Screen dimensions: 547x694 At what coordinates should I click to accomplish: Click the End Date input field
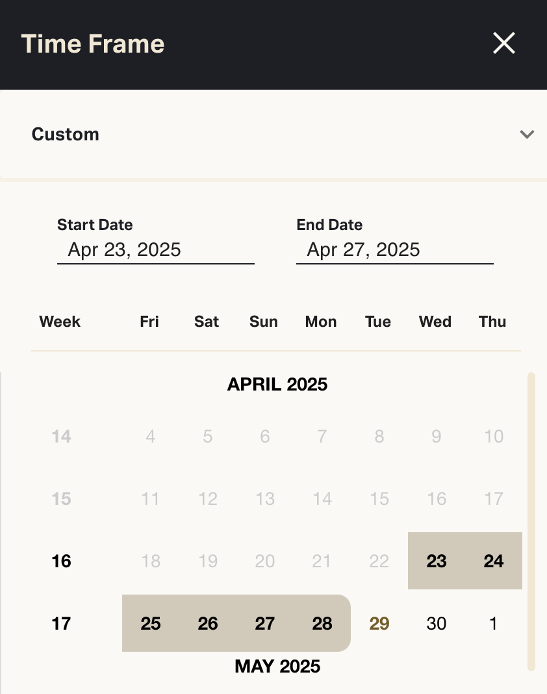click(x=394, y=250)
